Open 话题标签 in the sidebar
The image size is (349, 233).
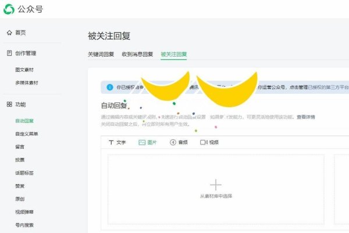24,173
